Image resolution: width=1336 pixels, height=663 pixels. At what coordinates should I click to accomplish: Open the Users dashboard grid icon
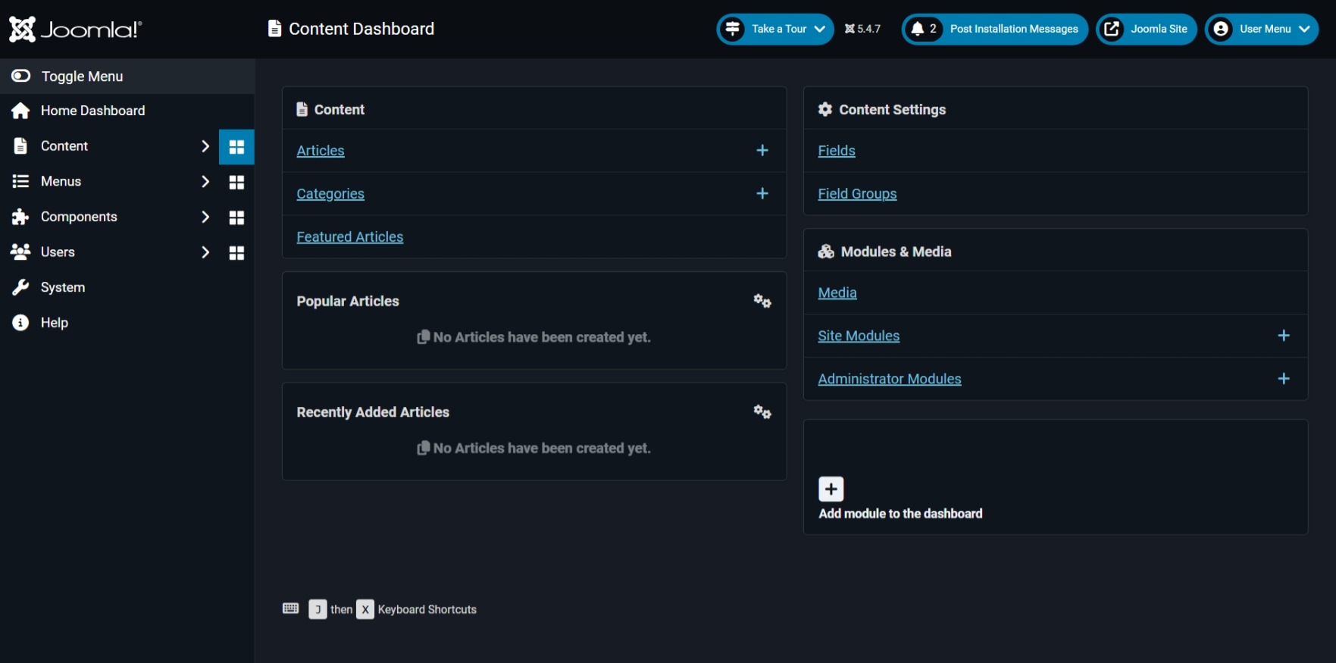tap(236, 253)
